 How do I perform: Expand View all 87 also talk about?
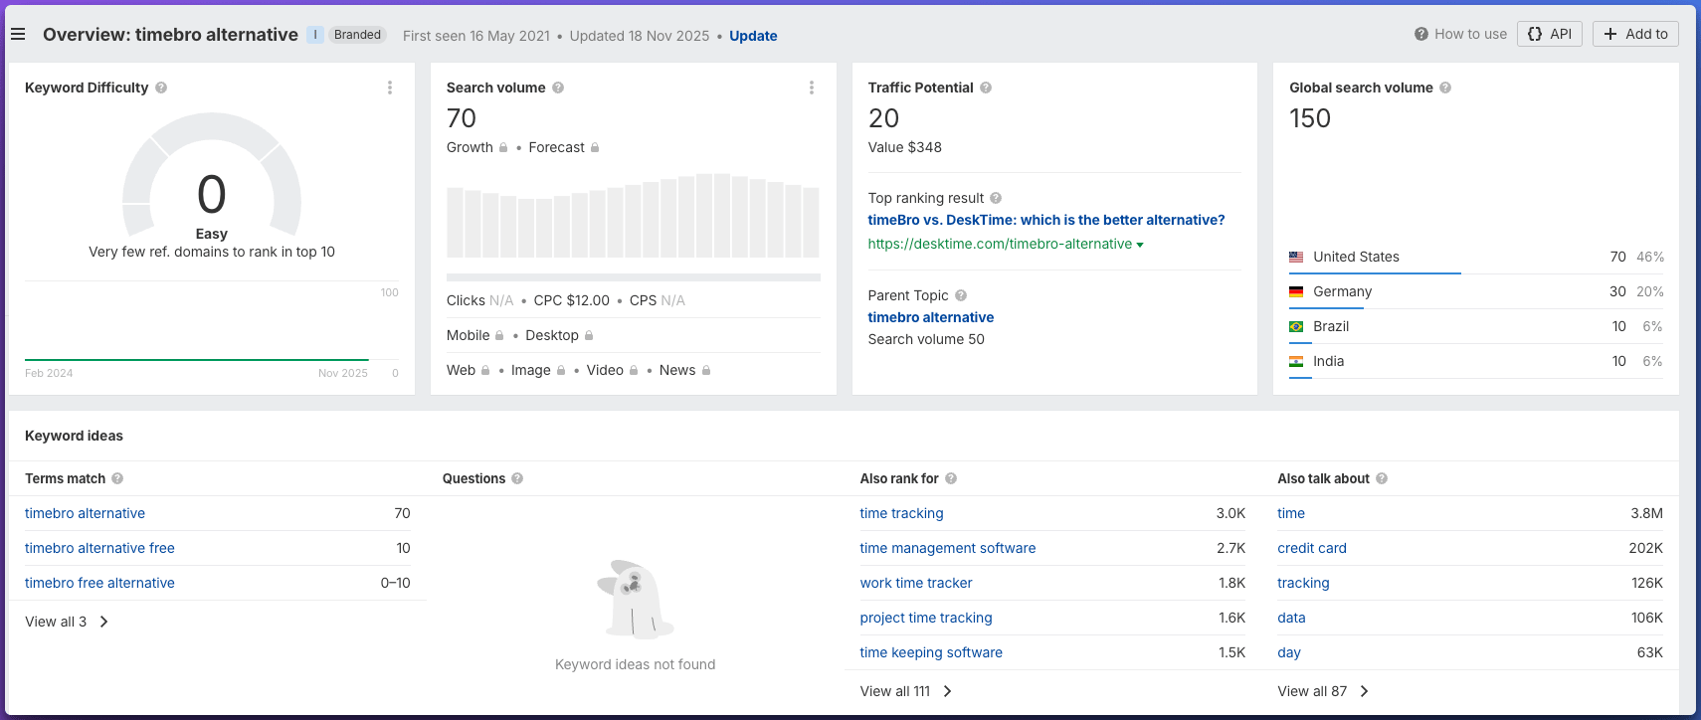(1323, 691)
